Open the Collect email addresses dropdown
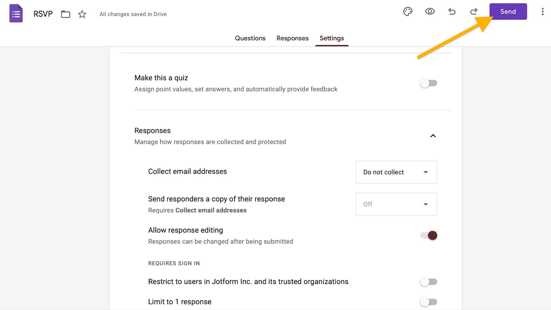The image size is (551, 310). 396,172
